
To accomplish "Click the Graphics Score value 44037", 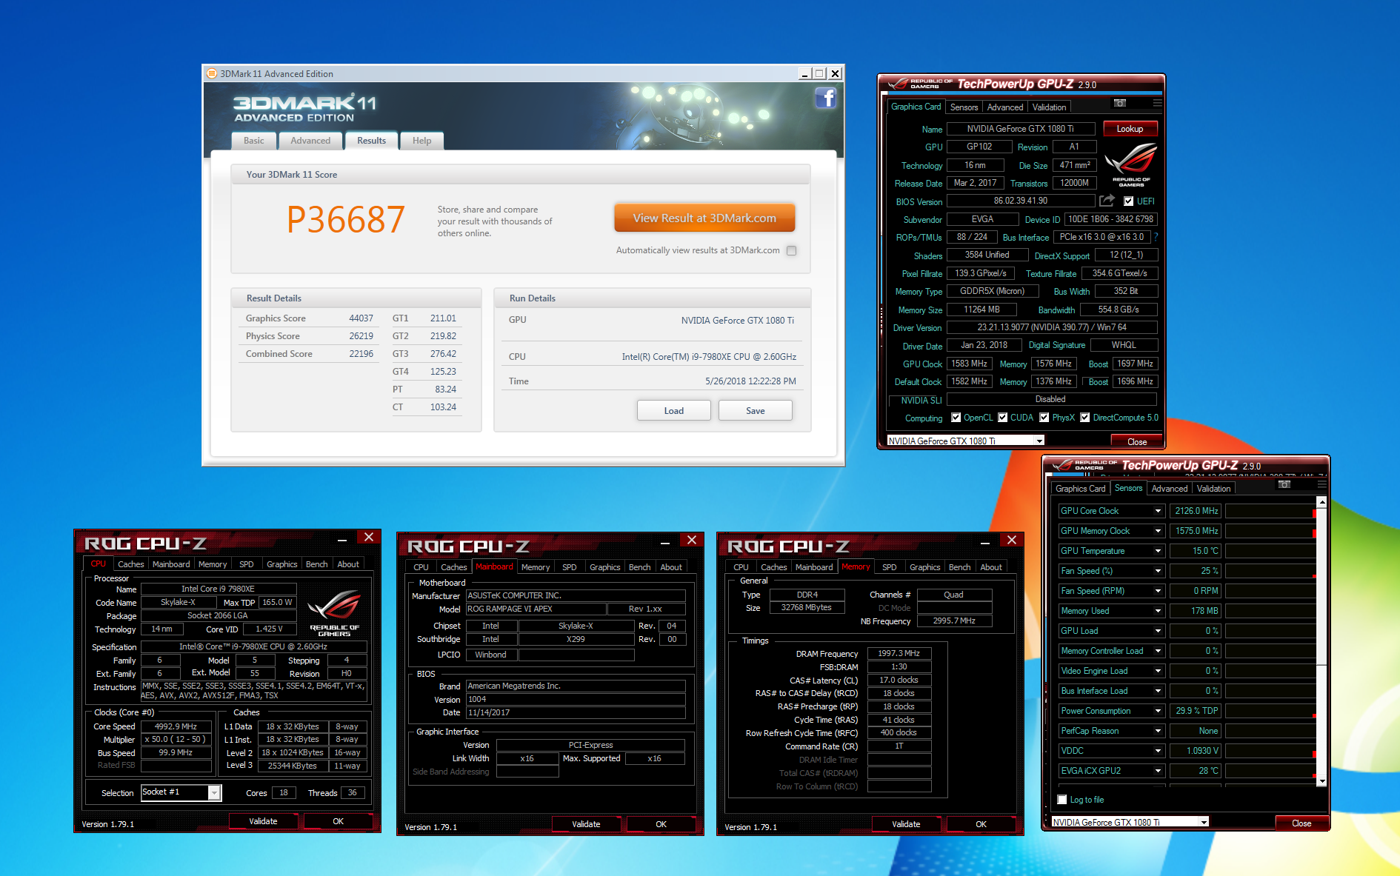I will click(361, 318).
